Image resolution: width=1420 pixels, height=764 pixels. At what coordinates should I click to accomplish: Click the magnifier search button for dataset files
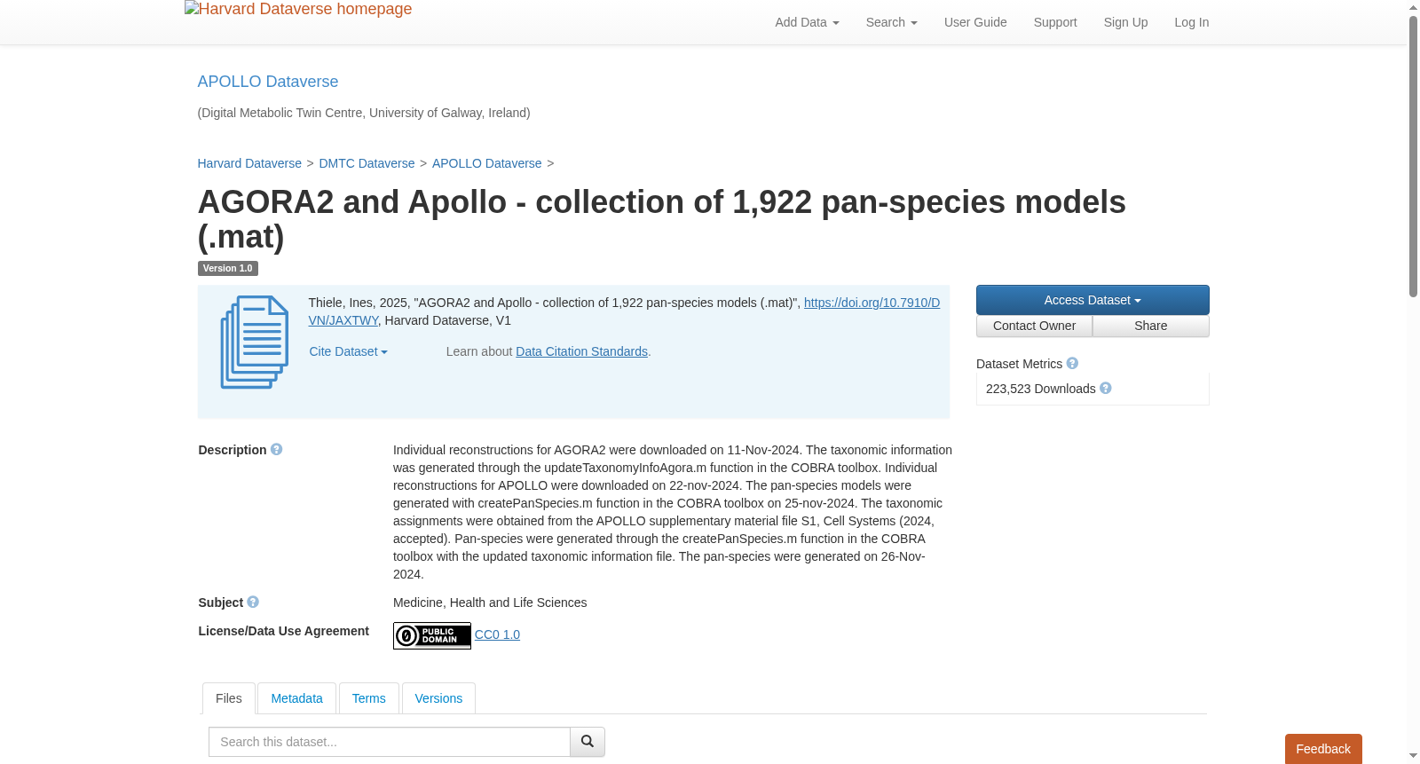pos(588,742)
